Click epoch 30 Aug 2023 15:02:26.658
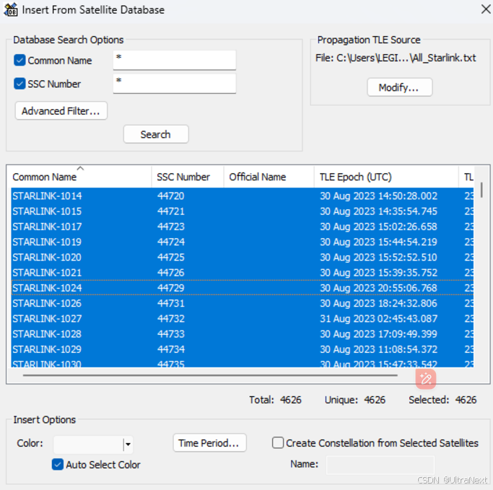Viewport: 493px width, 490px height. [378, 227]
